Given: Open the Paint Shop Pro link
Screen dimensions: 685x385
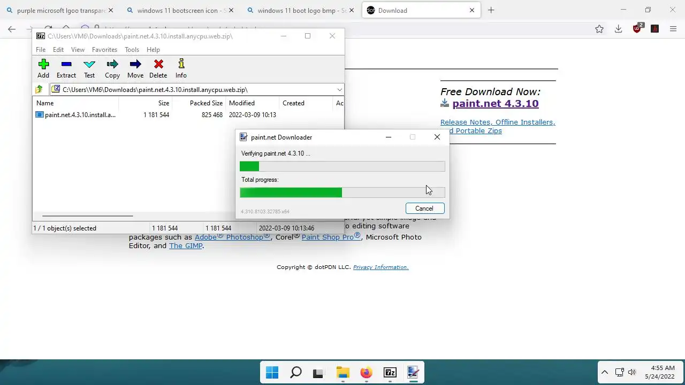Looking at the screenshot, I should [331, 237].
